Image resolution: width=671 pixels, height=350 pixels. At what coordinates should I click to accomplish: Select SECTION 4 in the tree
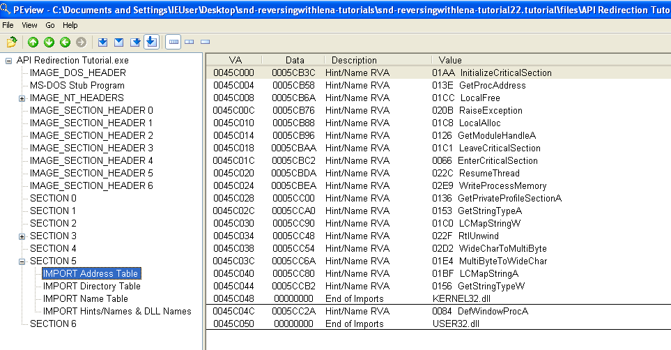53,248
